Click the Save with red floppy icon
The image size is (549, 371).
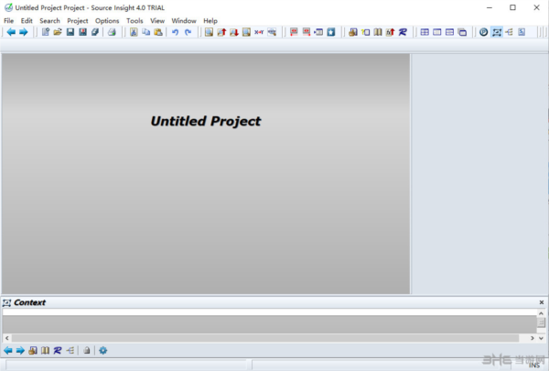click(82, 32)
